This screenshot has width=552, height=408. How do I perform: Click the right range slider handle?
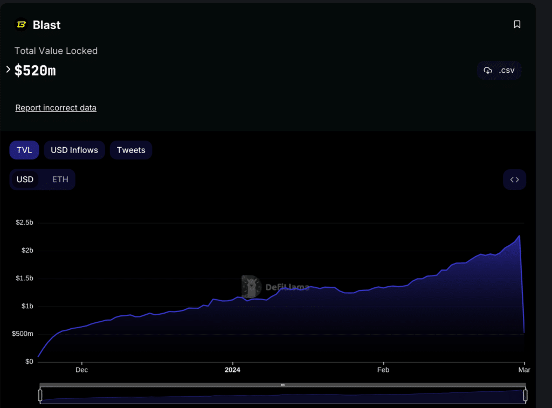pos(525,395)
